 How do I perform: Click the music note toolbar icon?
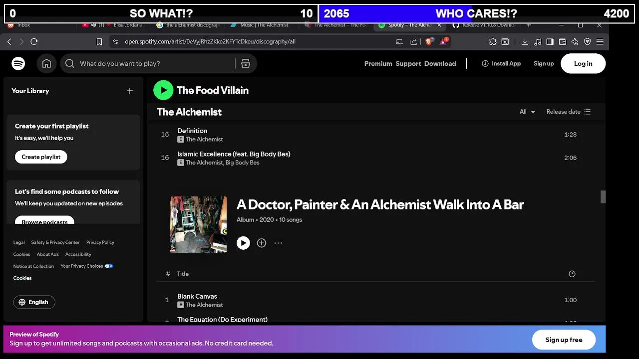coord(537,42)
